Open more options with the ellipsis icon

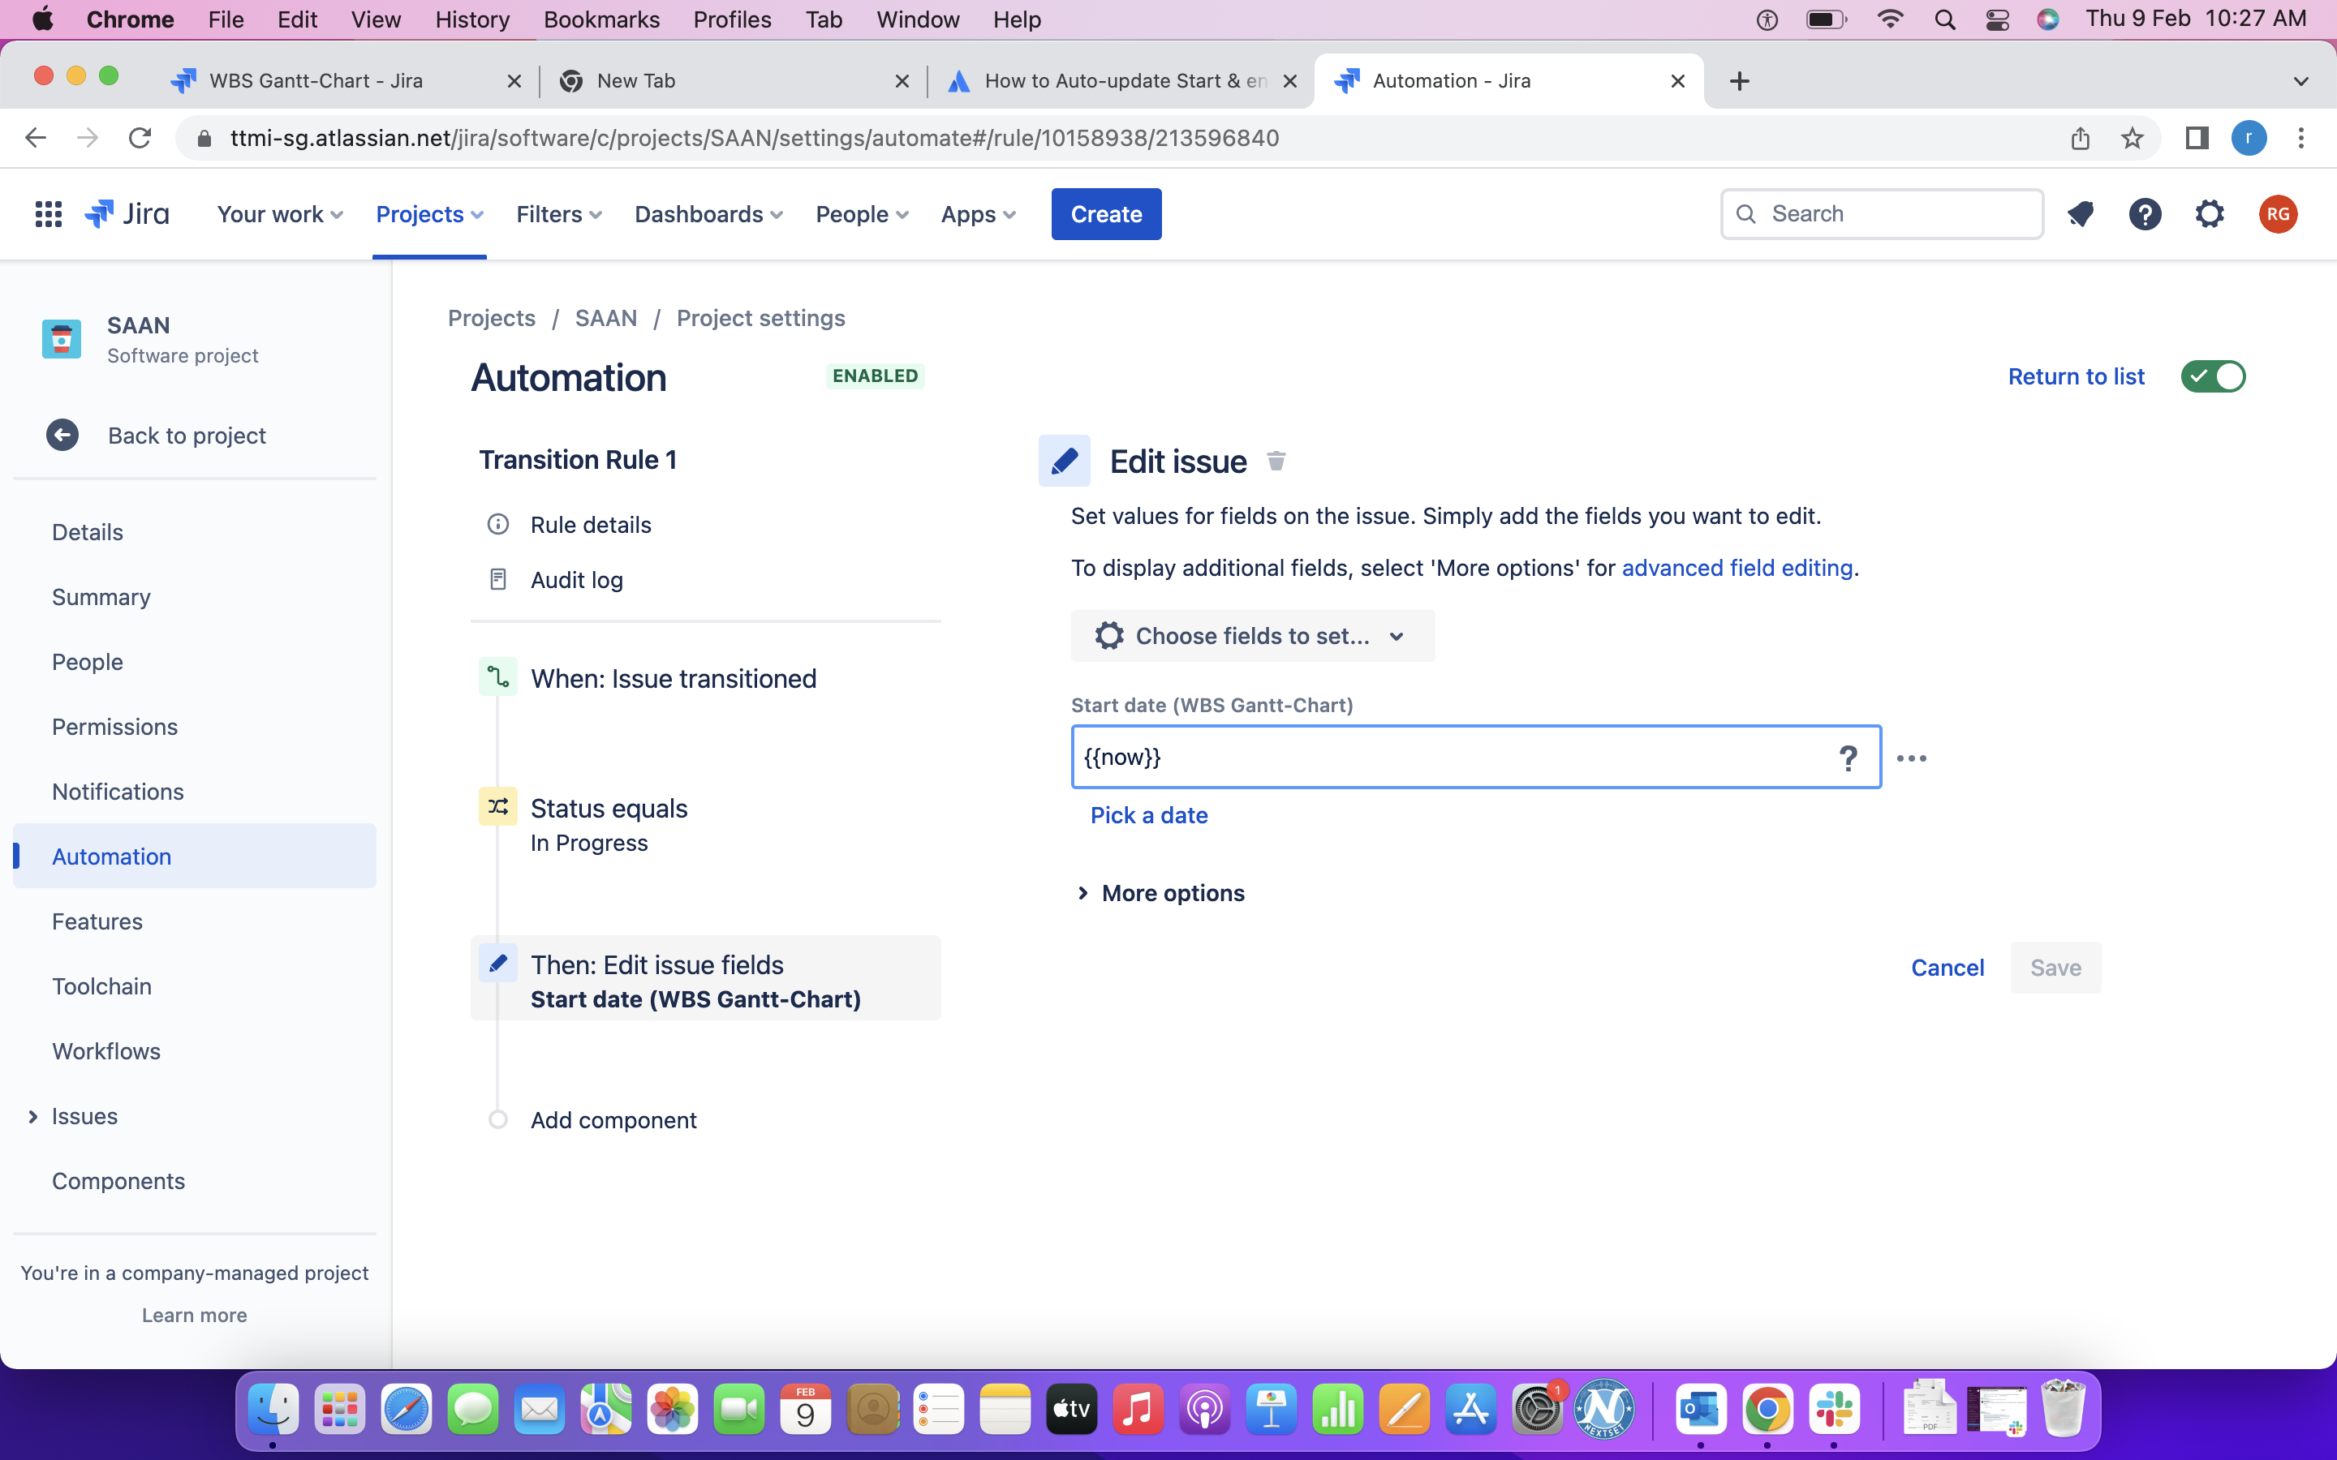(x=1912, y=759)
